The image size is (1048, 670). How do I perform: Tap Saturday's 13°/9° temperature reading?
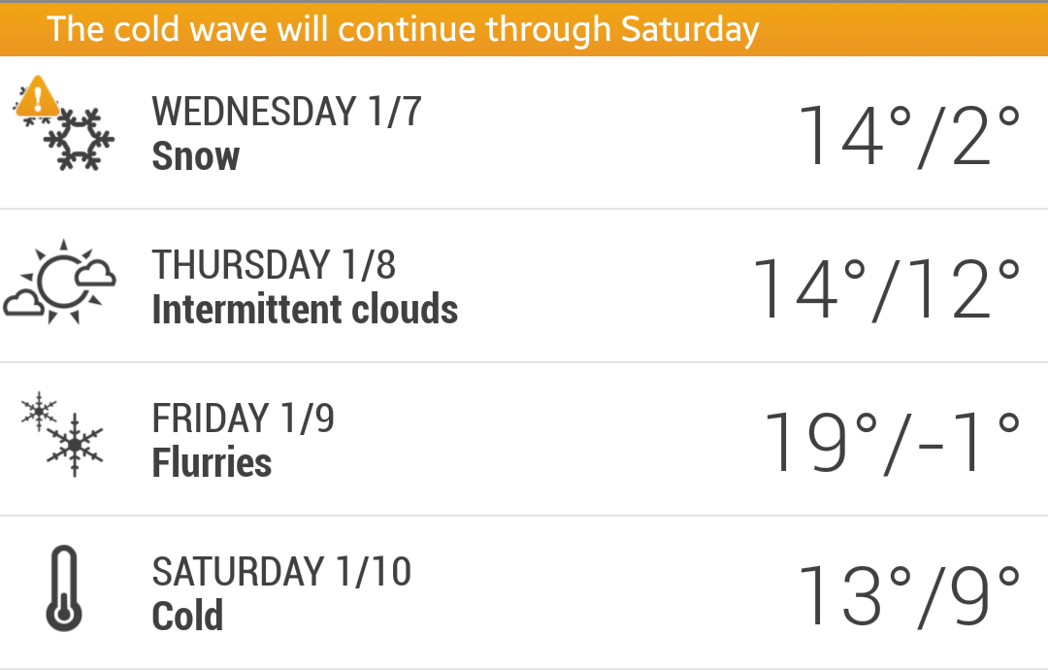coord(909,595)
